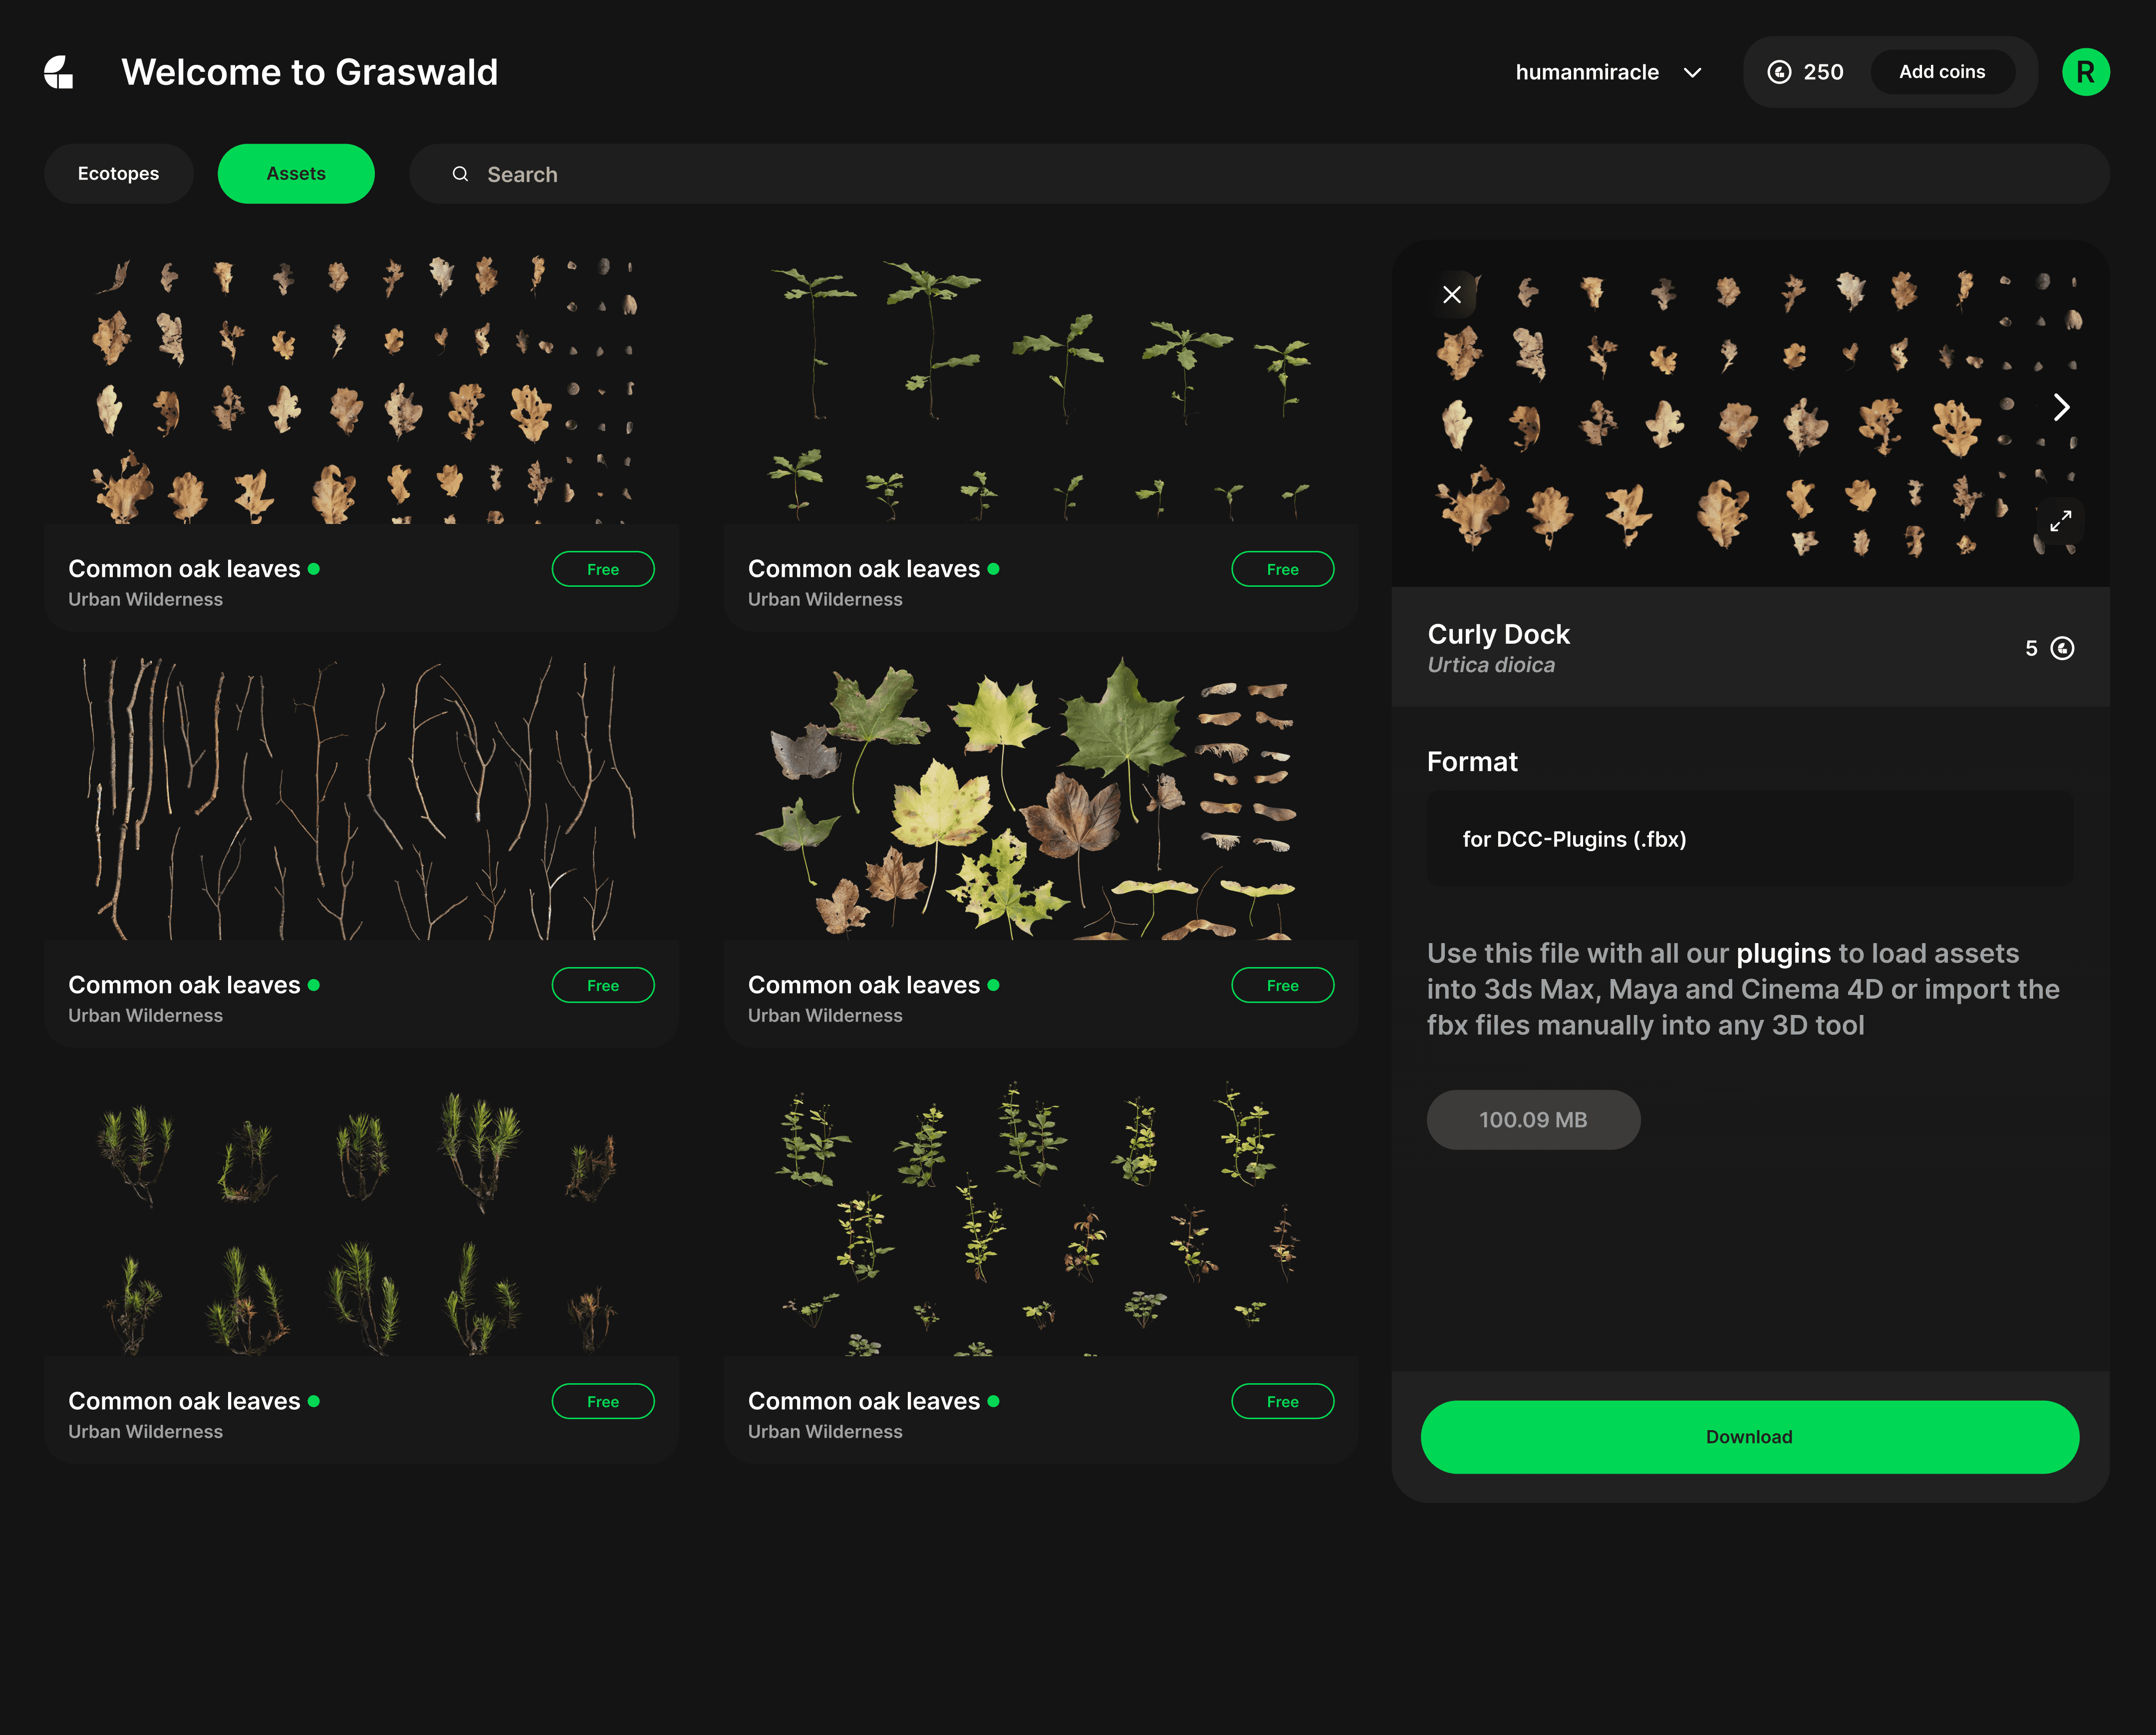Click the Add coins button
Image resolution: width=2156 pixels, height=1735 pixels.
click(x=1941, y=72)
